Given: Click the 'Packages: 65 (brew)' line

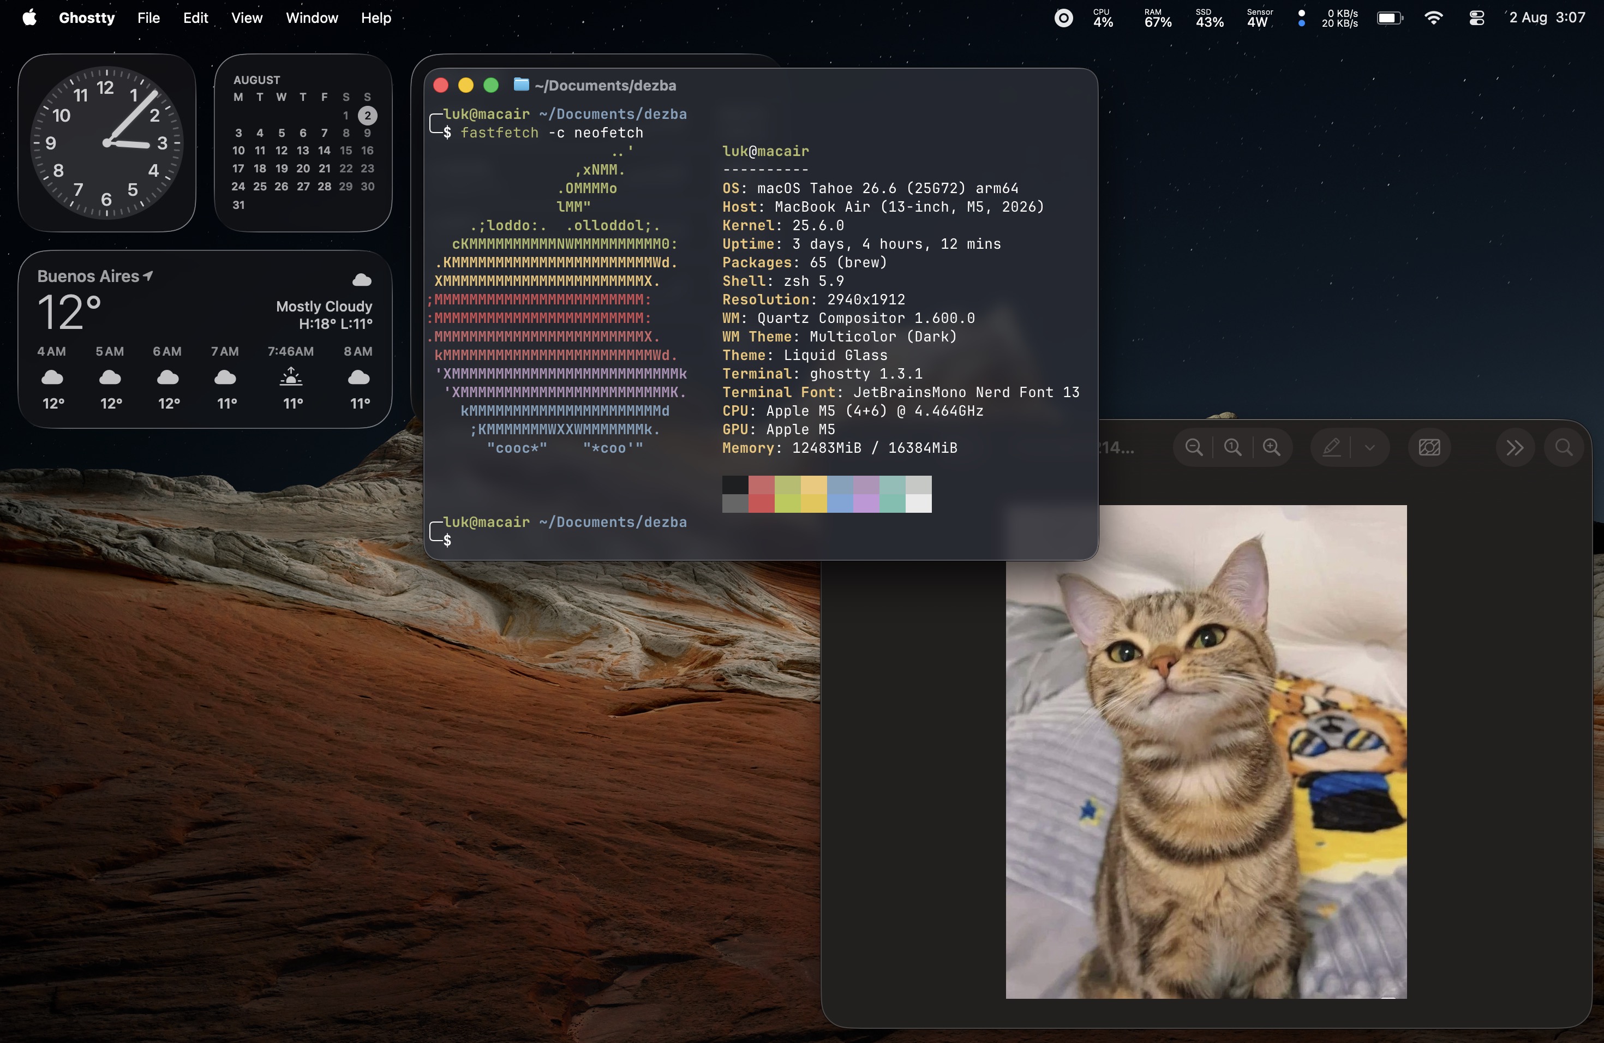Looking at the screenshot, I should pyautogui.click(x=805, y=262).
